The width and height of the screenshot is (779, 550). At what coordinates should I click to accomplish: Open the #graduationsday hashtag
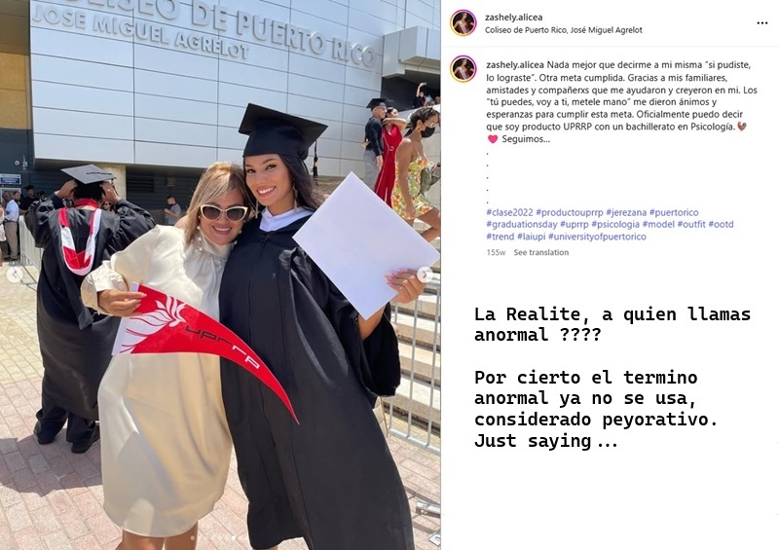click(x=522, y=225)
